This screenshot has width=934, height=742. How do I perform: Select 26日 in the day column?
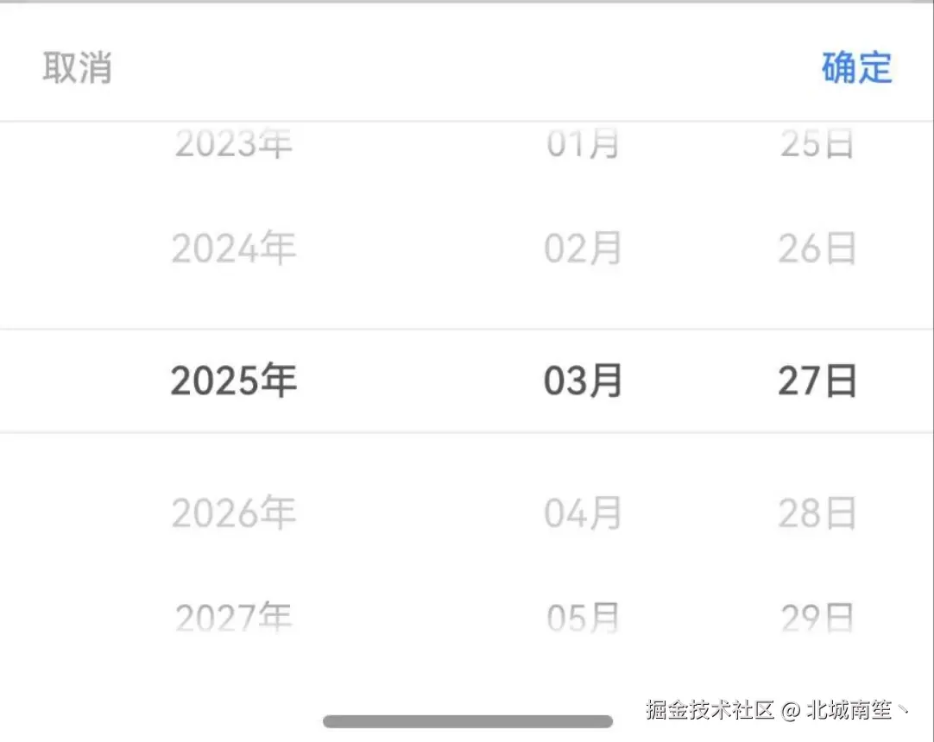point(814,248)
